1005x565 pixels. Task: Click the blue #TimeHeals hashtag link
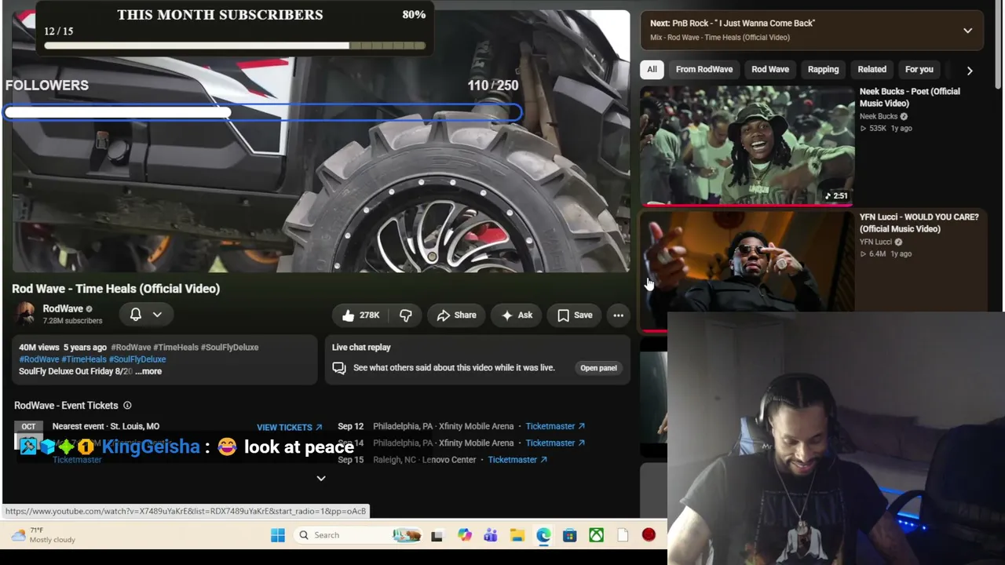[84, 359]
